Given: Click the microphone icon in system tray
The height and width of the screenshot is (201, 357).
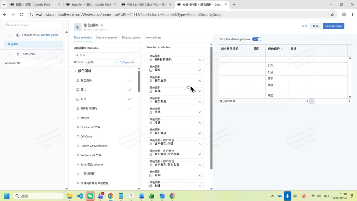Looking at the screenshot, I should coord(287,196).
